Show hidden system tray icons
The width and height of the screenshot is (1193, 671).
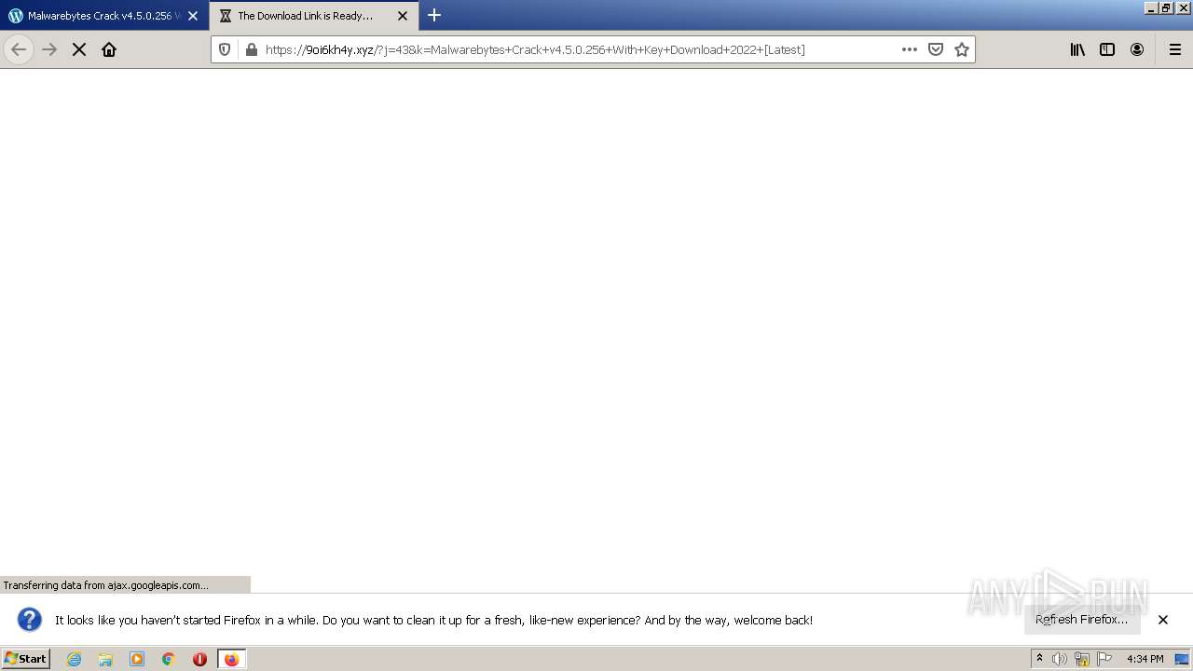[x=1039, y=659]
